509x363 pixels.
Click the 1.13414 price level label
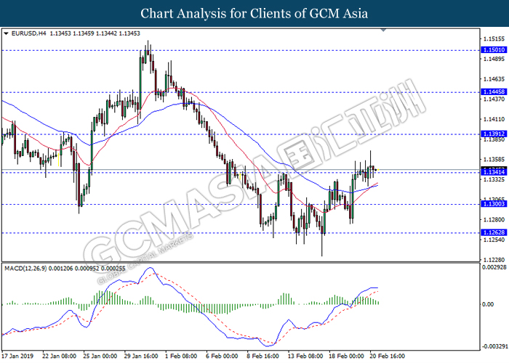pyautogui.click(x=494, y=172)
